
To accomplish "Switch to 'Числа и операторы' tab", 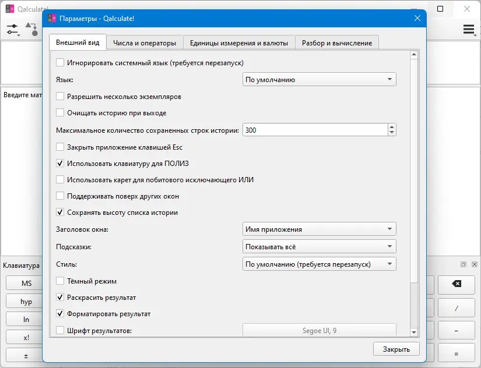I will 145,43.
